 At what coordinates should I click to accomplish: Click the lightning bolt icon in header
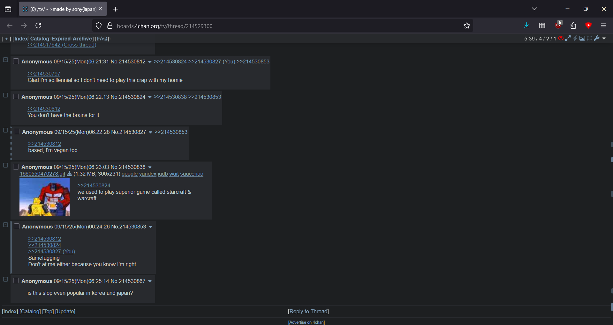(x=575, y=39)
